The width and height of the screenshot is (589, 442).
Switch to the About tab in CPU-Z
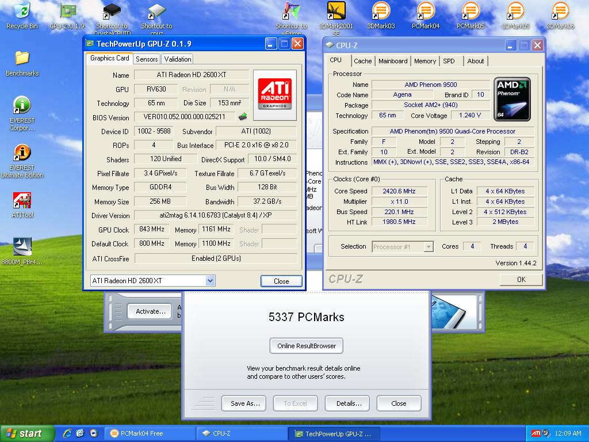[476, 61]
